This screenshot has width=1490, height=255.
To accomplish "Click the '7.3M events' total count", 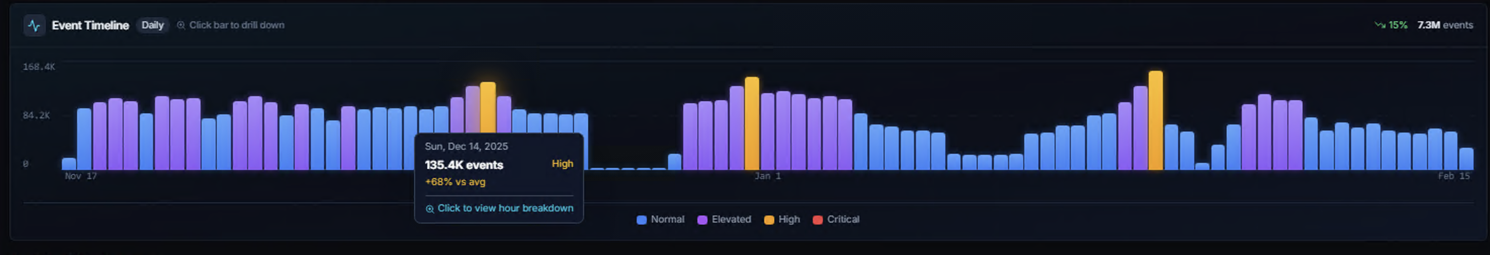I will [1445, 25].
